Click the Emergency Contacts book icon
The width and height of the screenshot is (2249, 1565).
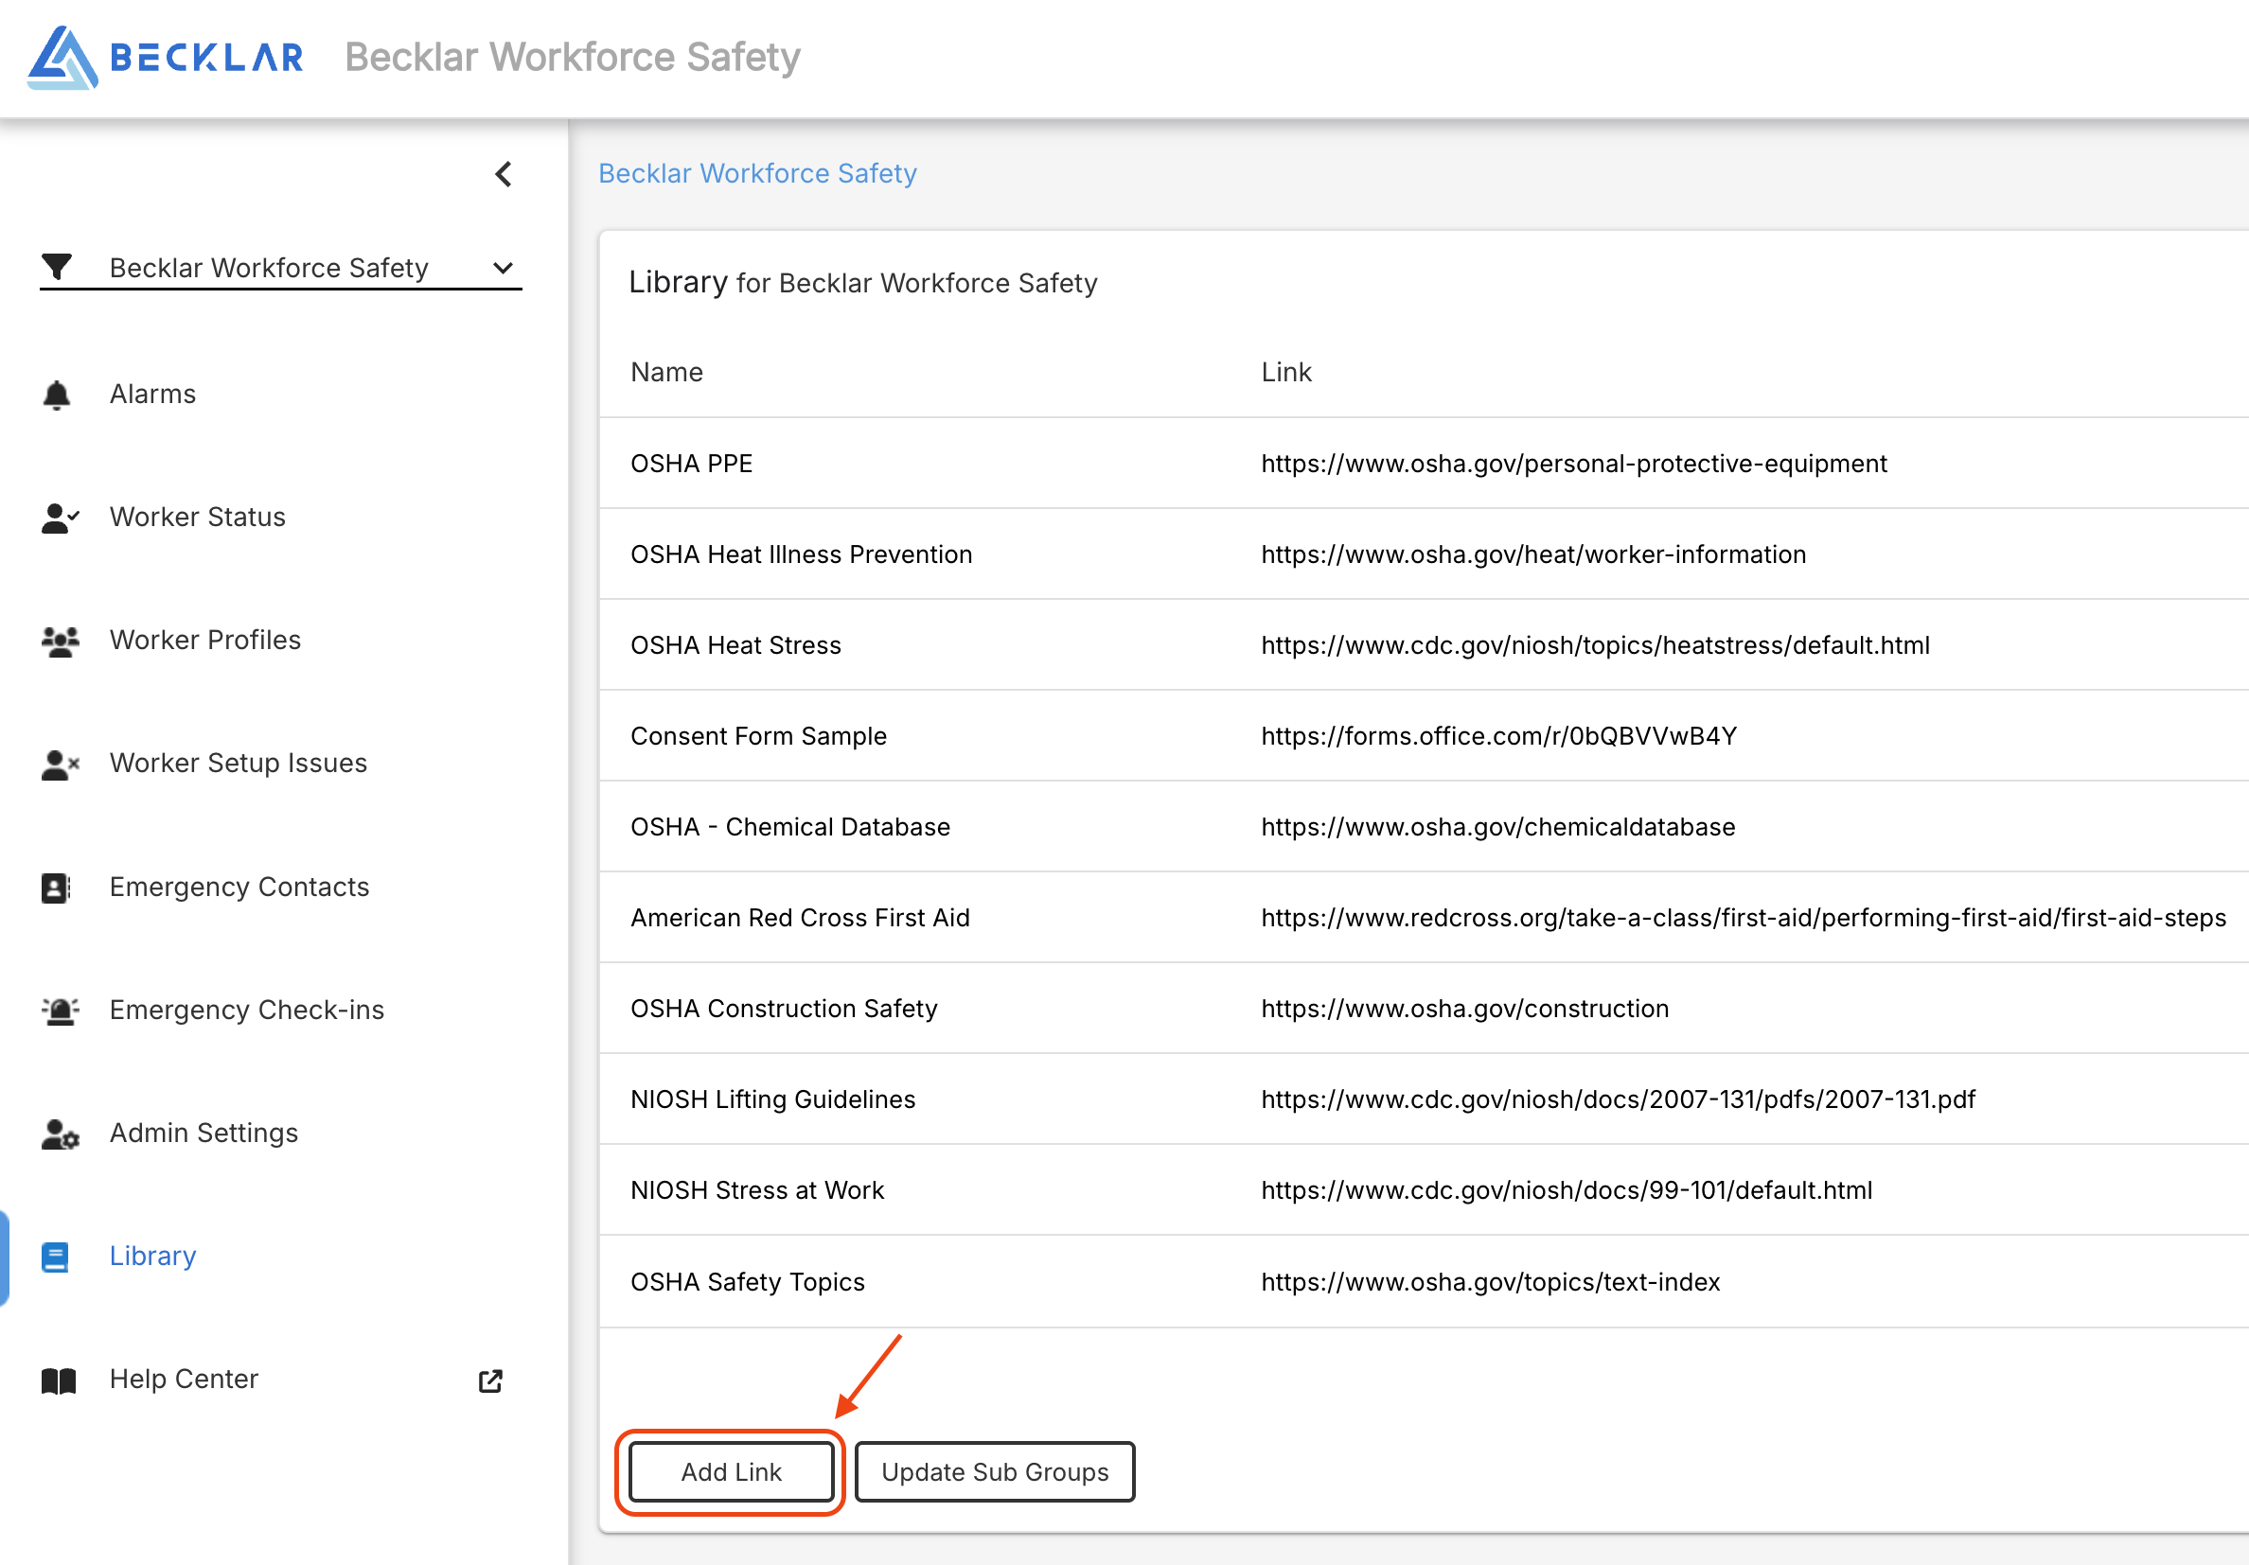click(56, 888)
